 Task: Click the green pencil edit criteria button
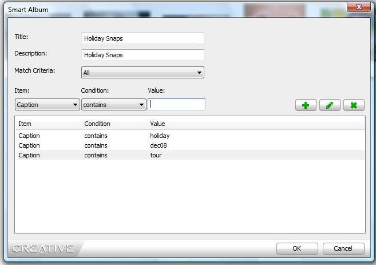[330, 105]
